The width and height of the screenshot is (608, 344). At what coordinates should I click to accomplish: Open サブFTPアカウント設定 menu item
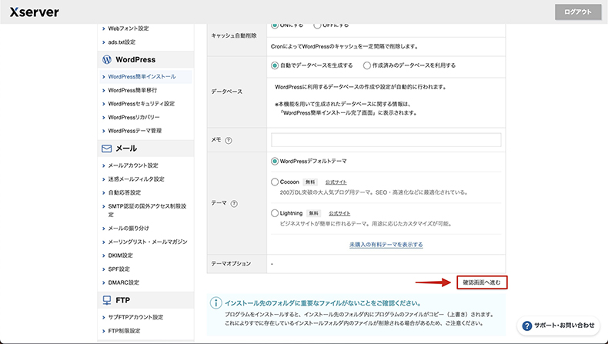click(x=135, y=317)
